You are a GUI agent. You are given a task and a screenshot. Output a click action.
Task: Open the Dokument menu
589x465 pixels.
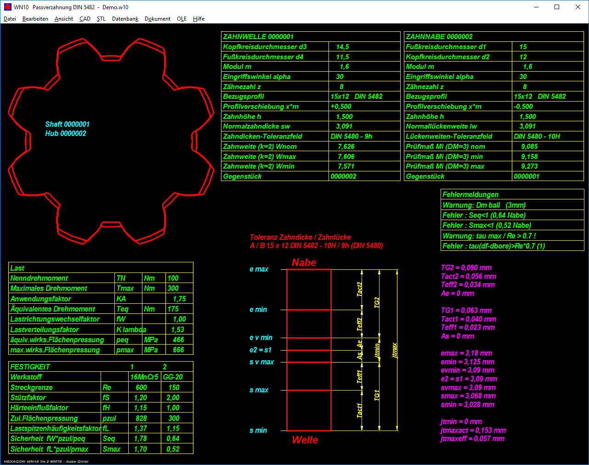tap(157, 19)
